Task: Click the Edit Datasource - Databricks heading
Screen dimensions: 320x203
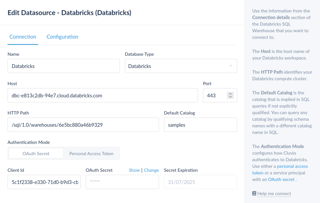Action: pos(69,13)
